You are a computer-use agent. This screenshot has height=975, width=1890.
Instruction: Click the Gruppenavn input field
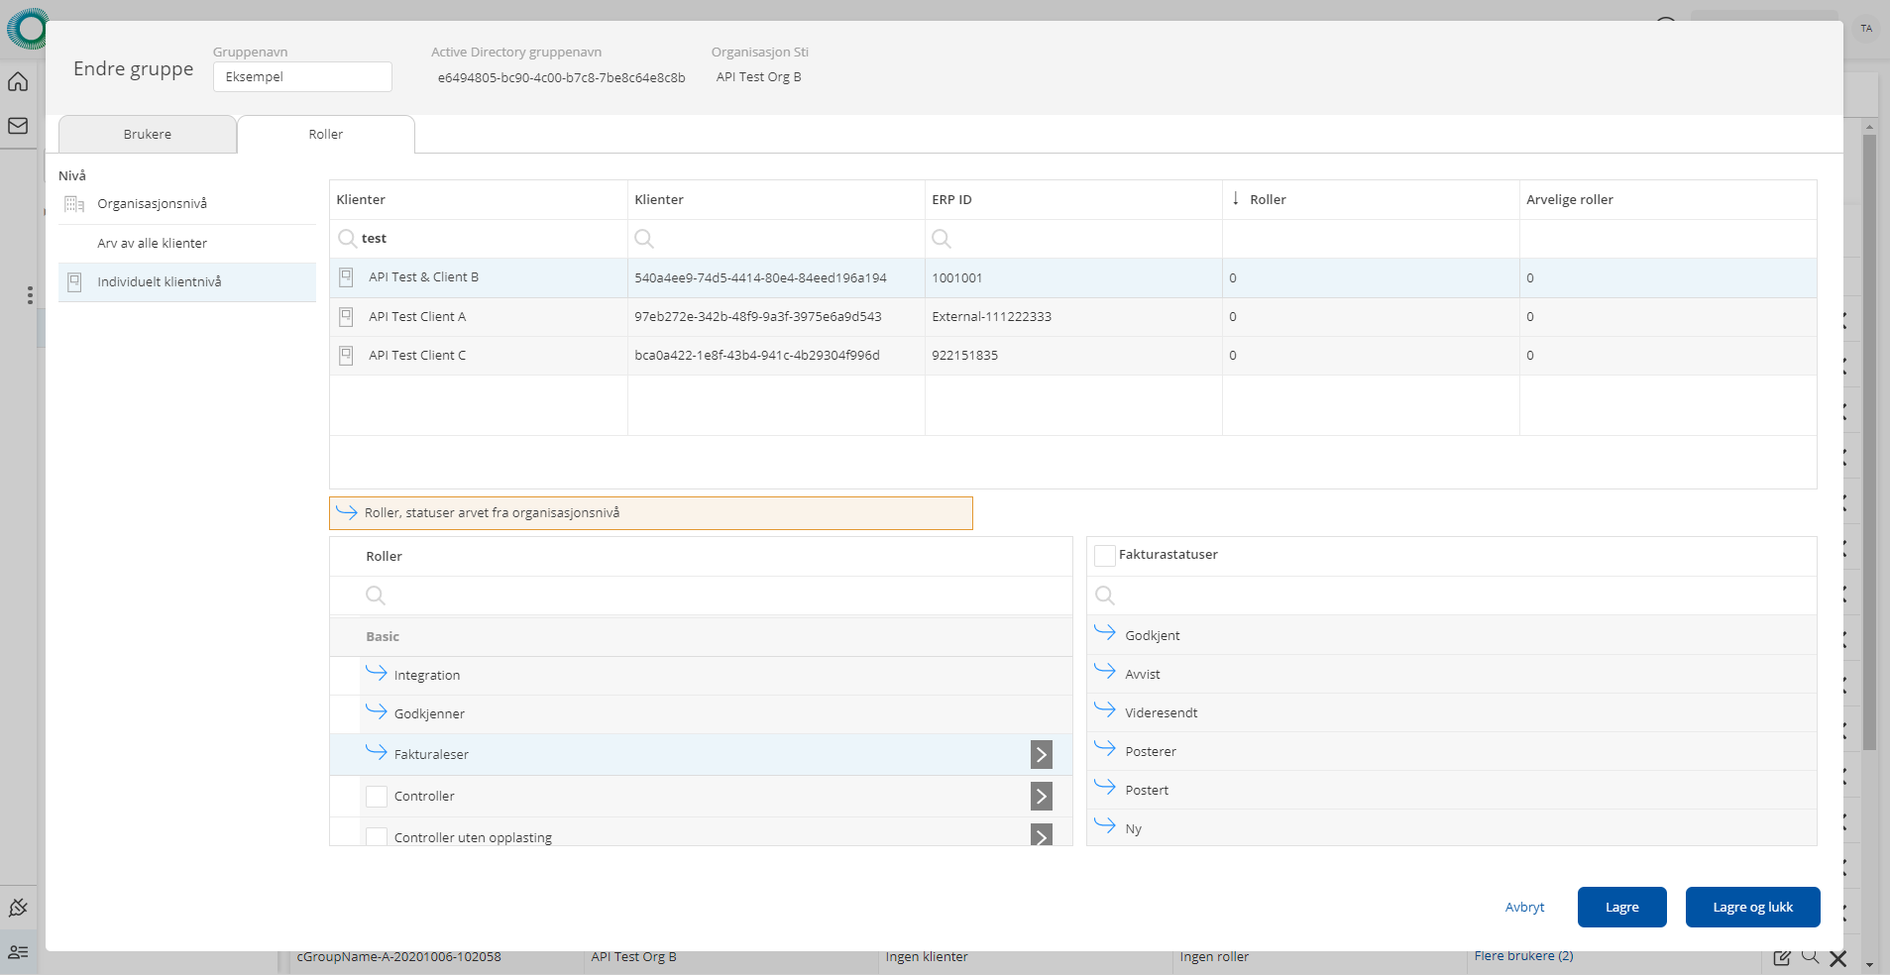click(x=302, y=77)
